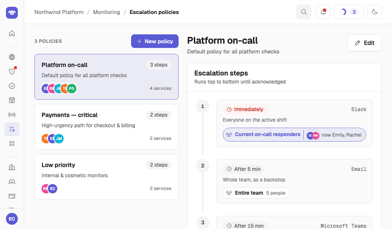Go to Monitoring breadcrumb

pos(106,12)
